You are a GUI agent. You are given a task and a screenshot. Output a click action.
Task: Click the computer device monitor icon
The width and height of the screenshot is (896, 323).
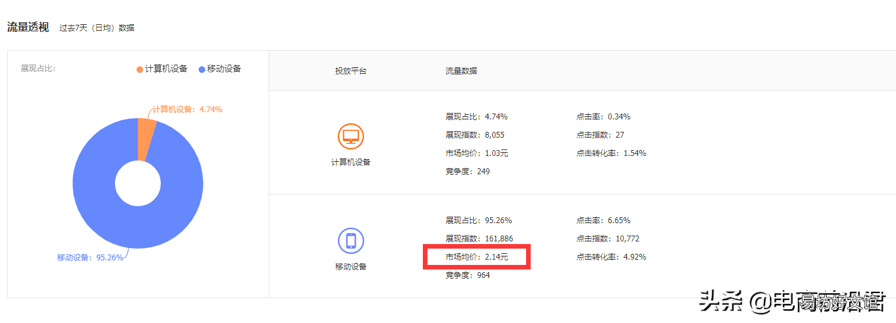point(351,136)
